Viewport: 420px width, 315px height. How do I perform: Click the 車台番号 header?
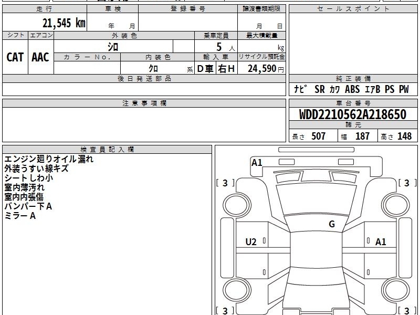[x=353, y=103]
